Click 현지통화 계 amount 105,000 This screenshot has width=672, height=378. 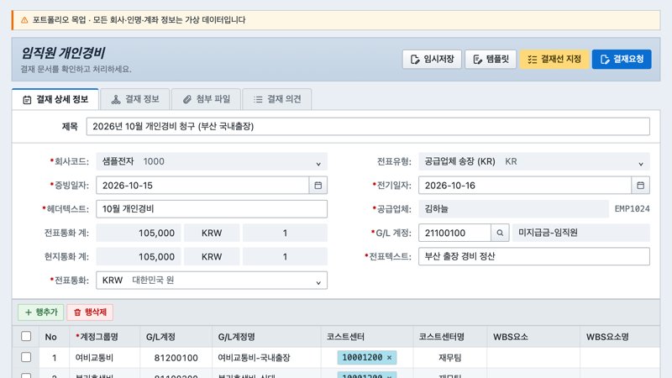click(139, 256)
